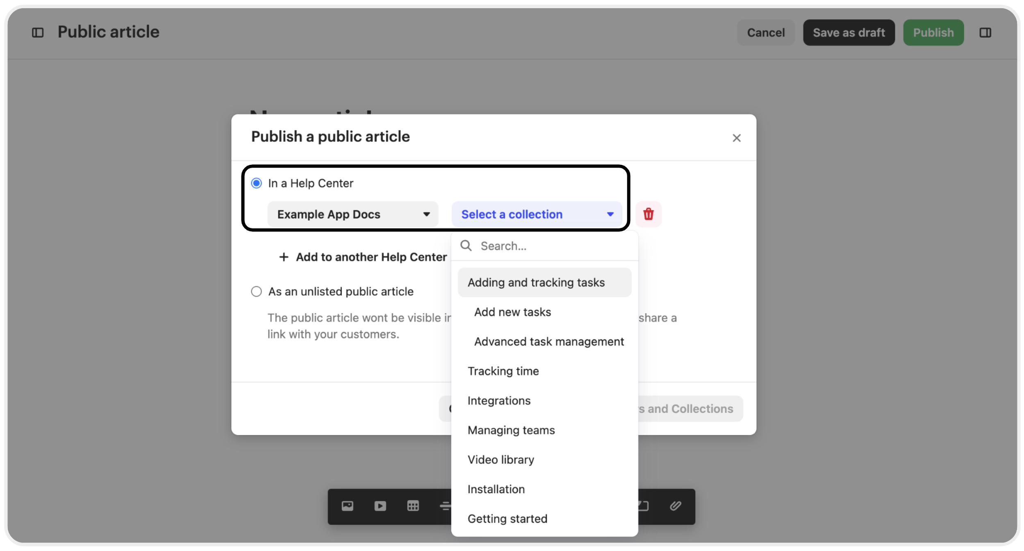The width and height of the screenshot is (1024, 551).
Task: Select the Advanced task management option
Action: pos(548,342)
